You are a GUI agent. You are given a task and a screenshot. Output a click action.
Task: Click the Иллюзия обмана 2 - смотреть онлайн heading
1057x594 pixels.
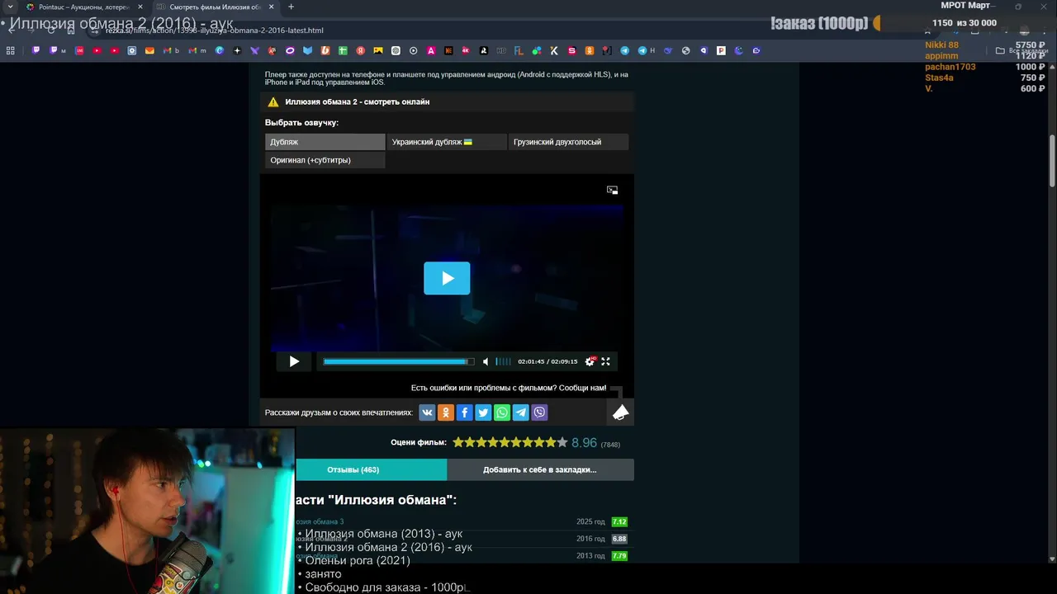pyautogui.click(x=357, y=101)
